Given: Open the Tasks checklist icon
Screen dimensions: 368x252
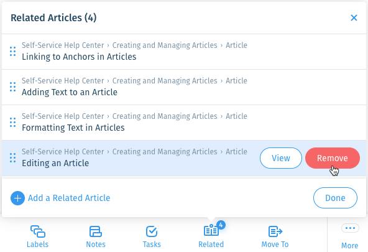Looking at the screenshot, I should pyautogui.click(x=152, y=231).
